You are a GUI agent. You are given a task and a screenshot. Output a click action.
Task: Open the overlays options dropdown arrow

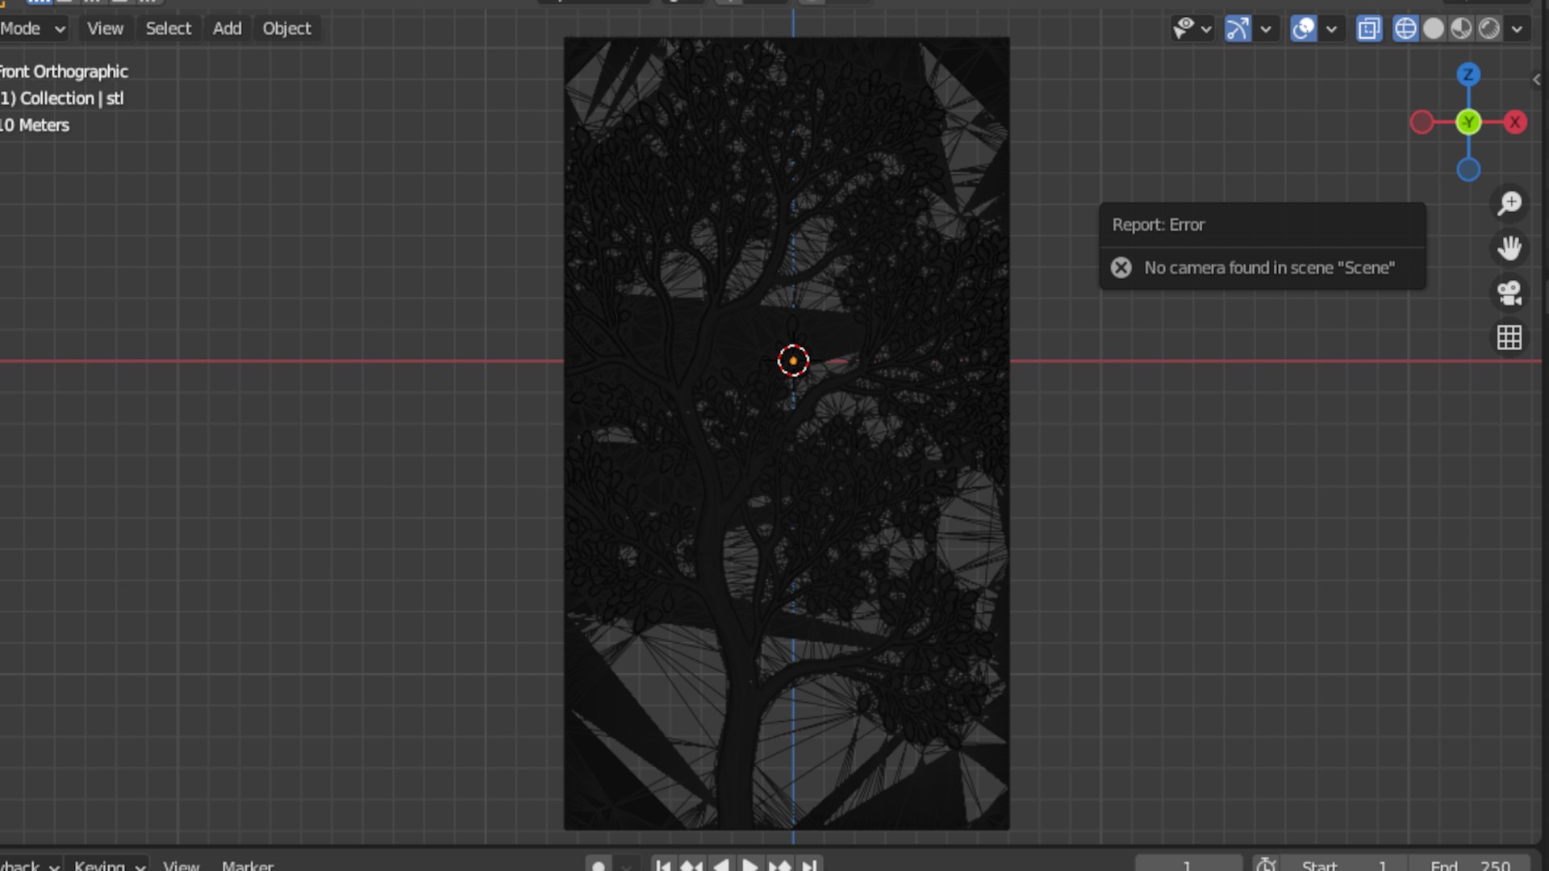coord(1332,29)
